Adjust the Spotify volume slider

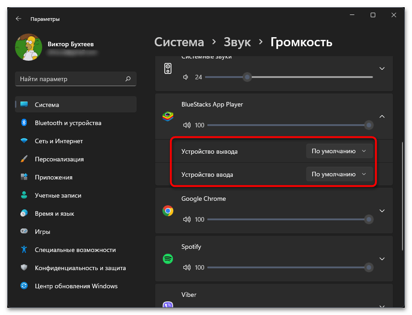pyautogui.click(x=290, y=267)
